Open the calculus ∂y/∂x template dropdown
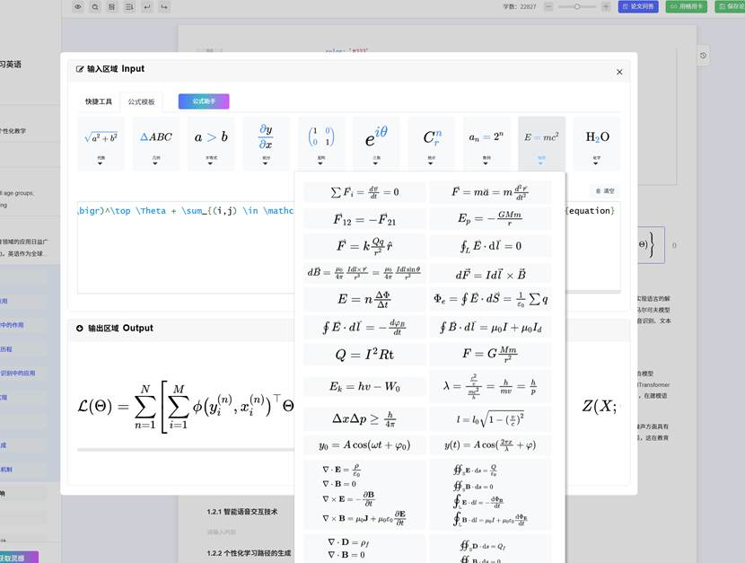Screen dimensions: 745x563 (266, 144)
